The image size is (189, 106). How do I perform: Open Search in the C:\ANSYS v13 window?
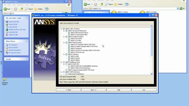click(109, 4)
